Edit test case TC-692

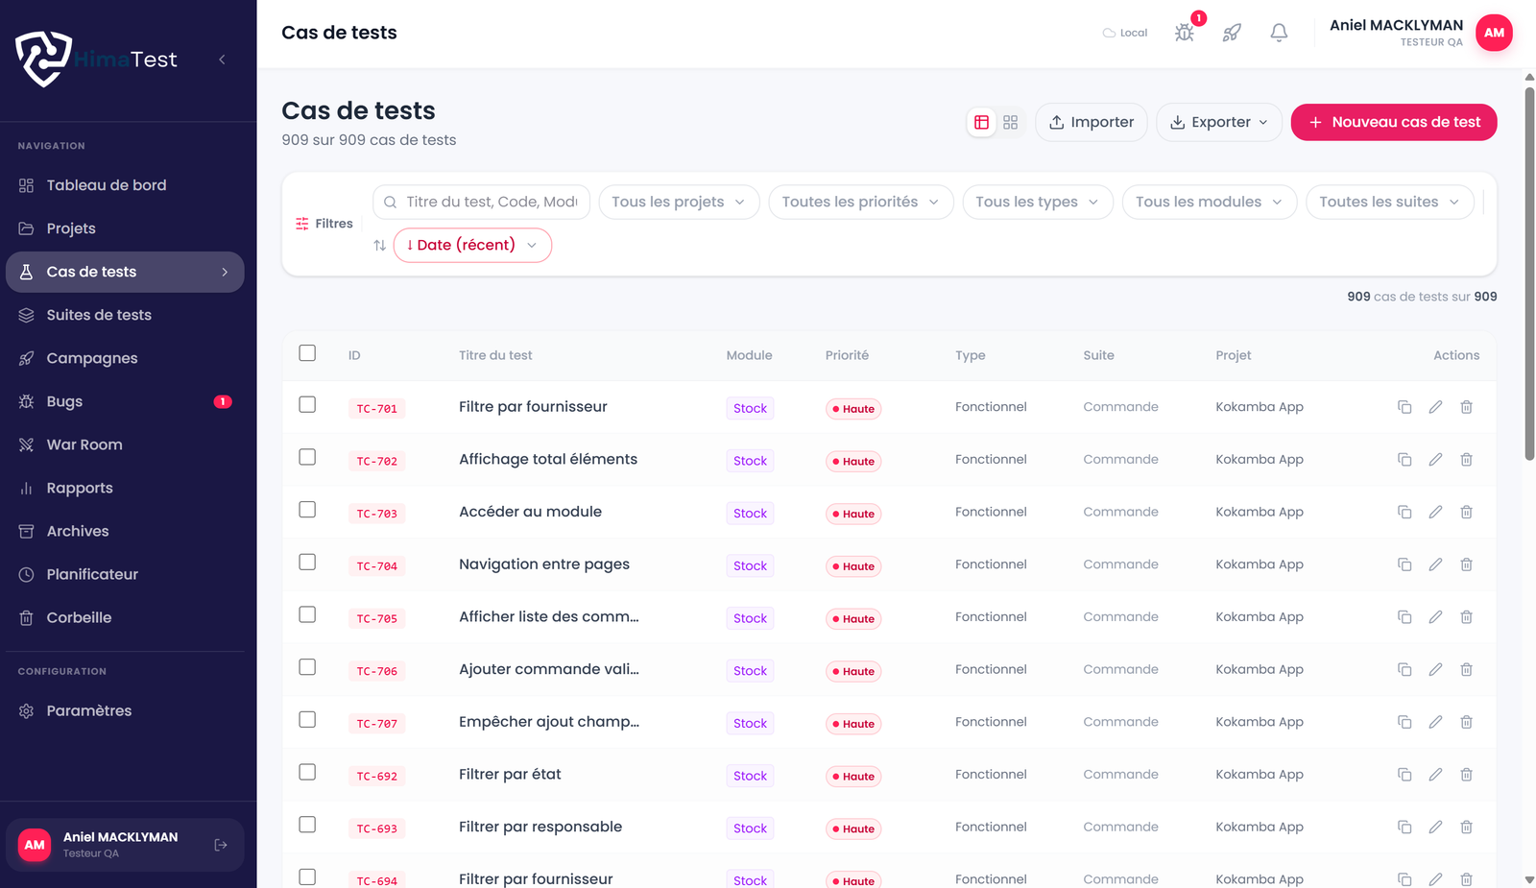(1435, 775)
